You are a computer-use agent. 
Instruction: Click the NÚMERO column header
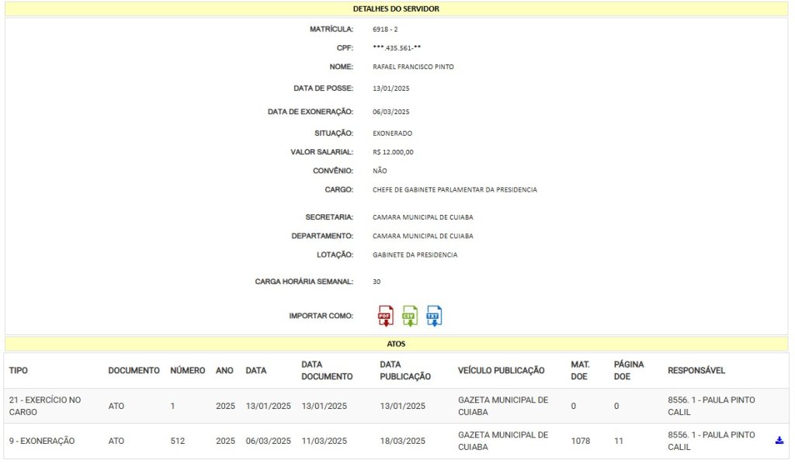point(188,370)
